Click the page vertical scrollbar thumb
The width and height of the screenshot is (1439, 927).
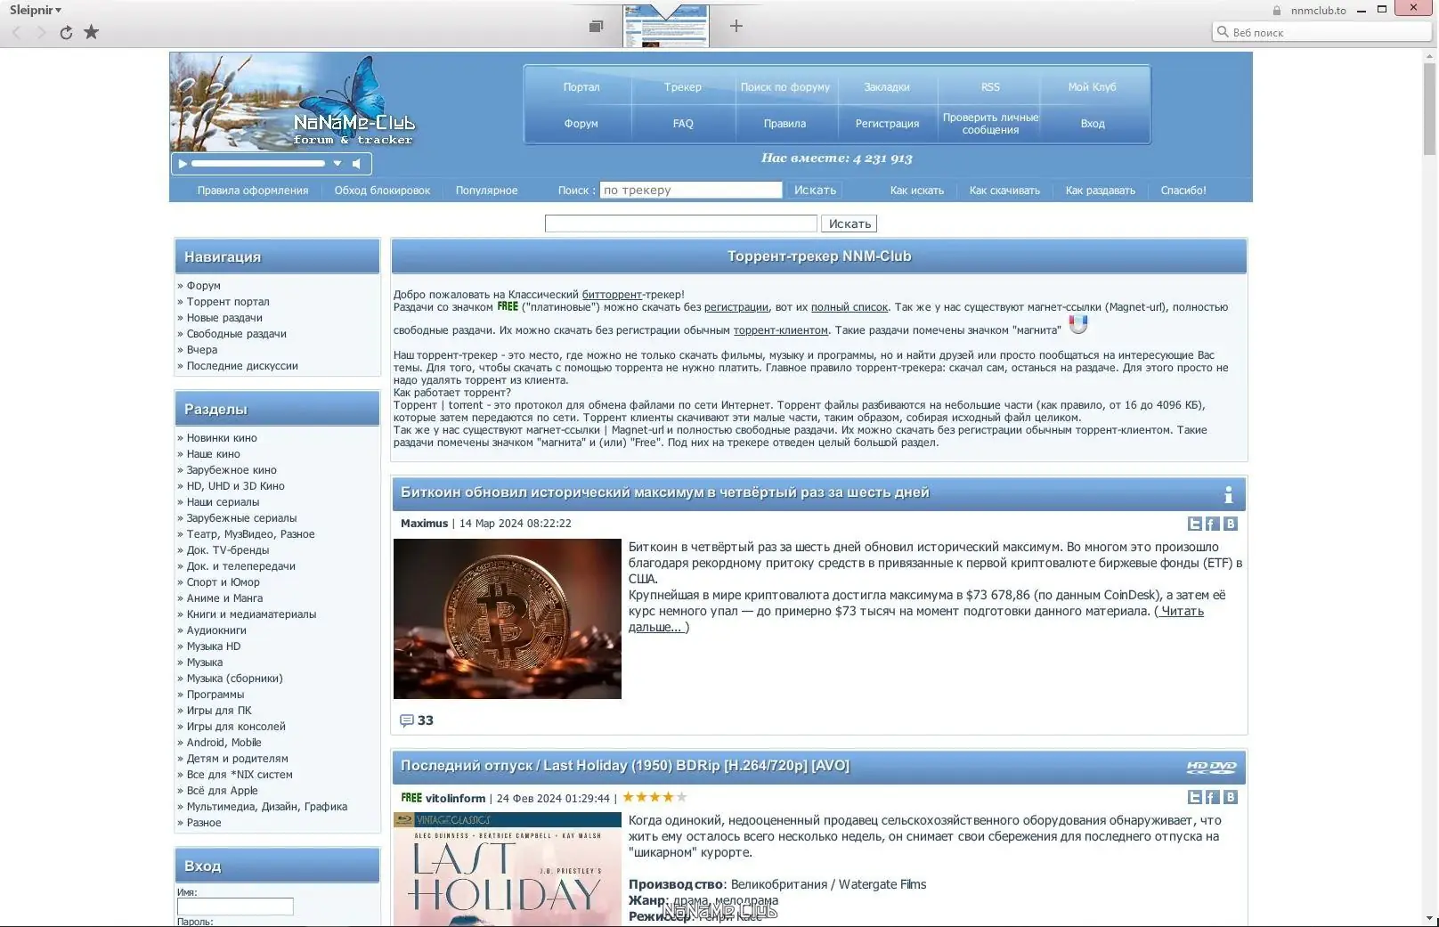(1429, 109)
